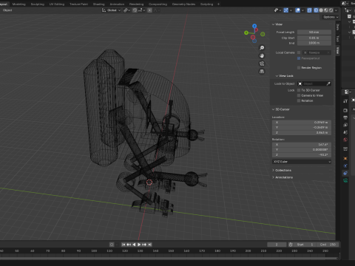Viewport: 355px width, 266px height.
Task: Enable the Local Camera checkbox
Action: [299, 52]
